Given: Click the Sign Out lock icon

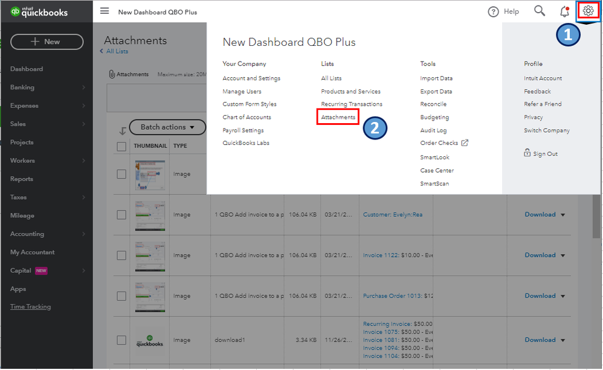Looking at the screenshot, I should pyautogui.click(x=527, y=153).
